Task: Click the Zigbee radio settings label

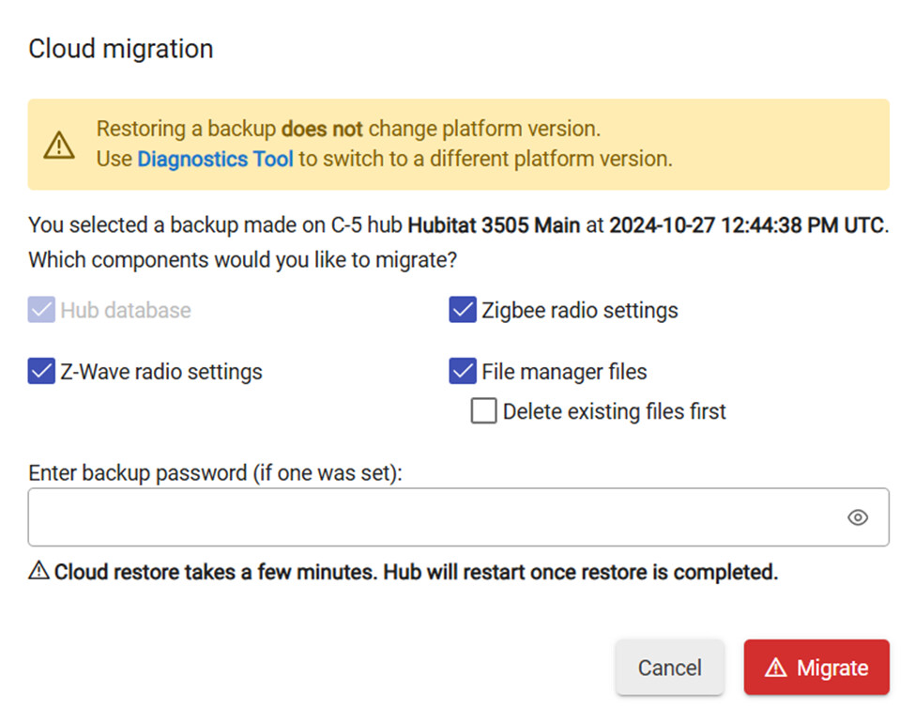Action: 579,311
